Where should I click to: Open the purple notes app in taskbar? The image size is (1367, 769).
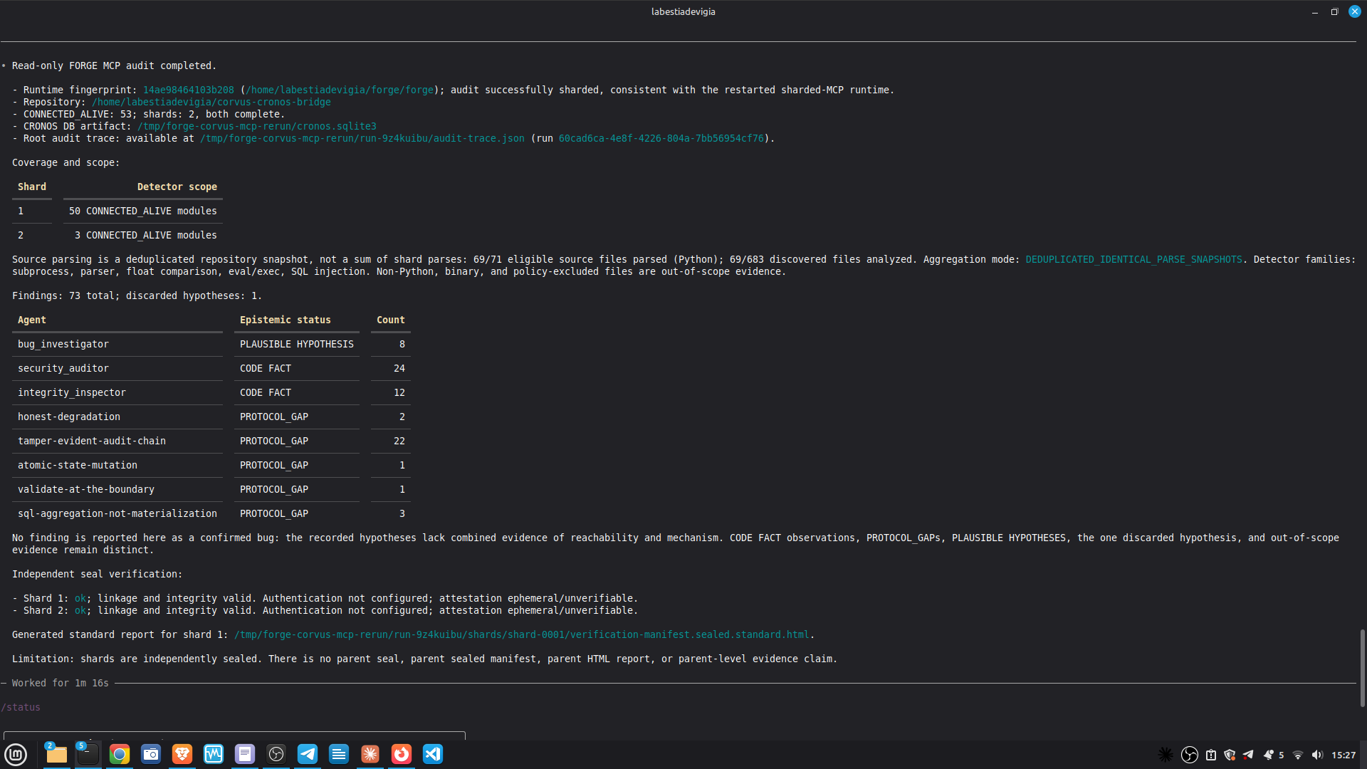(245, 754)
